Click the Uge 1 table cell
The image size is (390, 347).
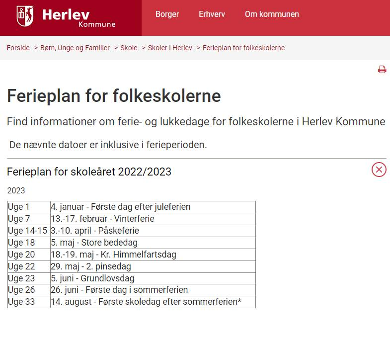(29, 207)
